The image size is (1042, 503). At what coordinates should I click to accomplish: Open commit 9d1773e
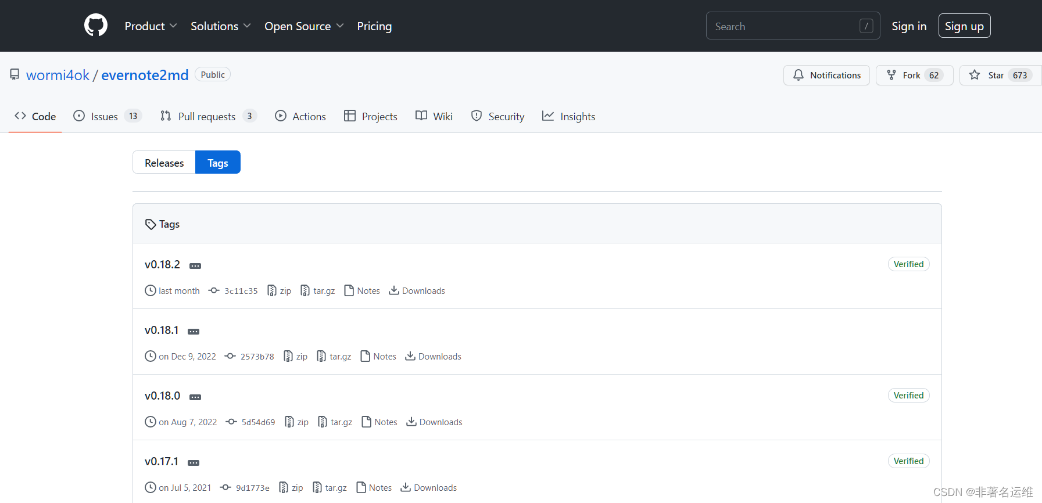[x=245, y=488]
